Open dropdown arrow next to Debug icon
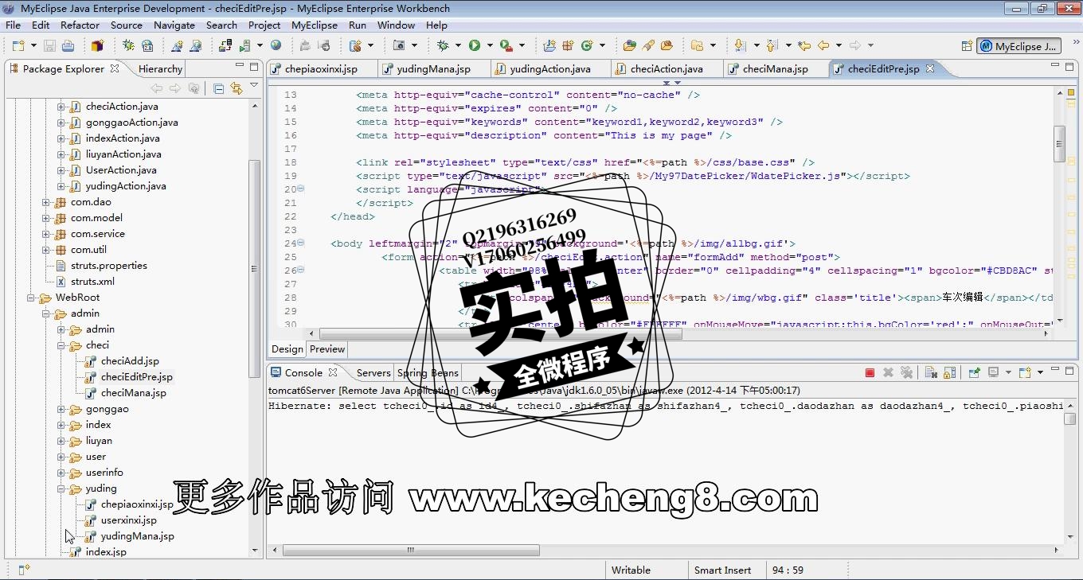Image resolution: width=1083 pixels, height=580 pixels. click(457, 46)
